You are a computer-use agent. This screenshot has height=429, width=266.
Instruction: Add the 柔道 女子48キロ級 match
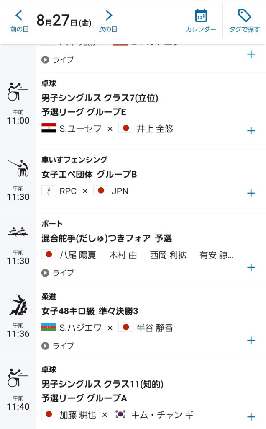pyautogui.click(x=251, y=340)
